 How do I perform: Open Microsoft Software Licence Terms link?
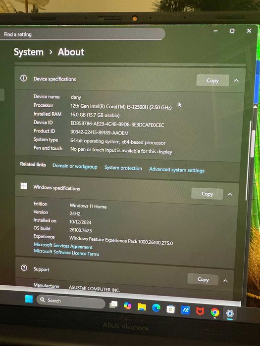(x=66, y=253)
